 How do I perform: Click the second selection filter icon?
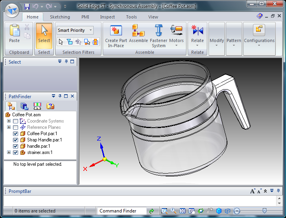(x=70, y=42)
